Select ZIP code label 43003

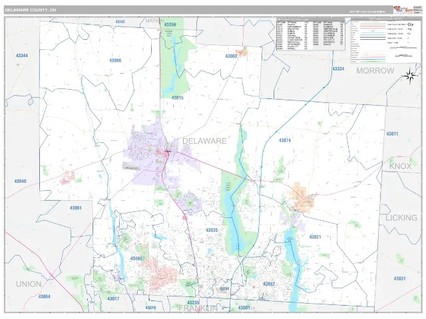(x=231, y=56)
